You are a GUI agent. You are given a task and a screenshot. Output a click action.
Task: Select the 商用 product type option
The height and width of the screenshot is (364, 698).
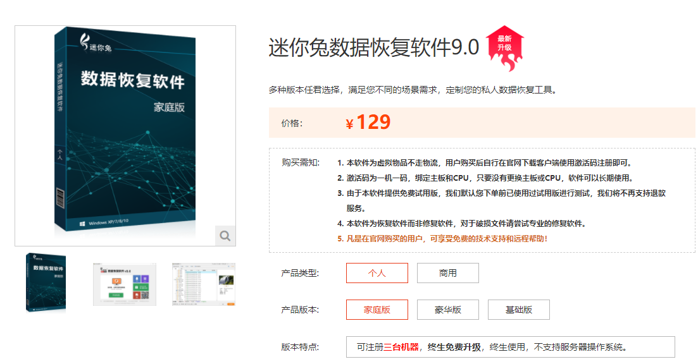[x=448, y=273]
